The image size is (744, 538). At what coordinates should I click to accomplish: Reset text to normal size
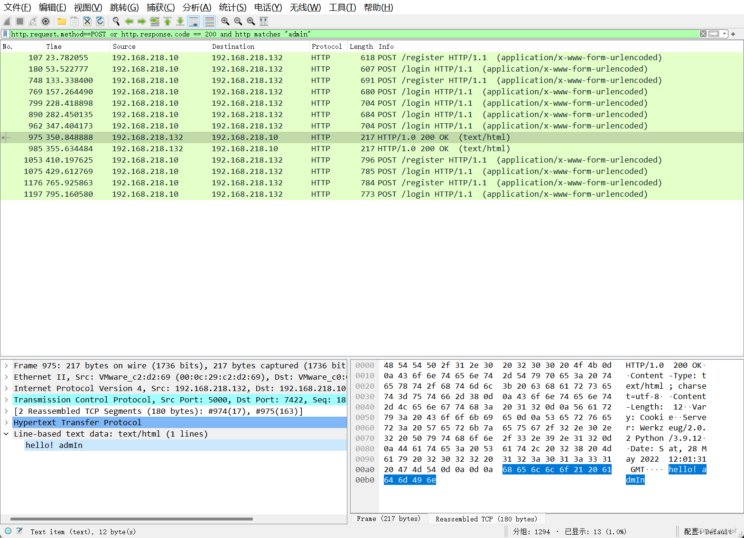(251, 21)
